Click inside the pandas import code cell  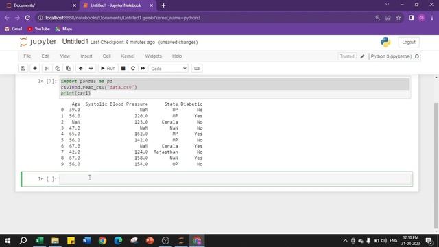pyautogui.click(x=235, y=87)
